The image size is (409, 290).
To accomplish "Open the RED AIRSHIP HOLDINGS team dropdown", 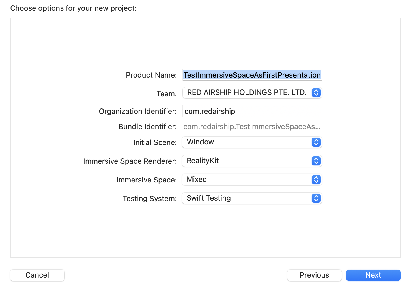I will coord(247,93).
